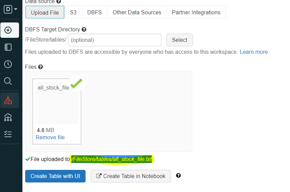
Task: Open the Learn more link
Action: [x=254, y=52]
